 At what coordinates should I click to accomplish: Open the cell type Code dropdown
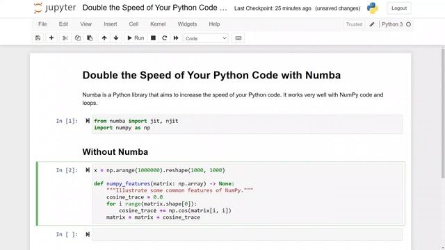pyautogui.click(x=206, y=38)
